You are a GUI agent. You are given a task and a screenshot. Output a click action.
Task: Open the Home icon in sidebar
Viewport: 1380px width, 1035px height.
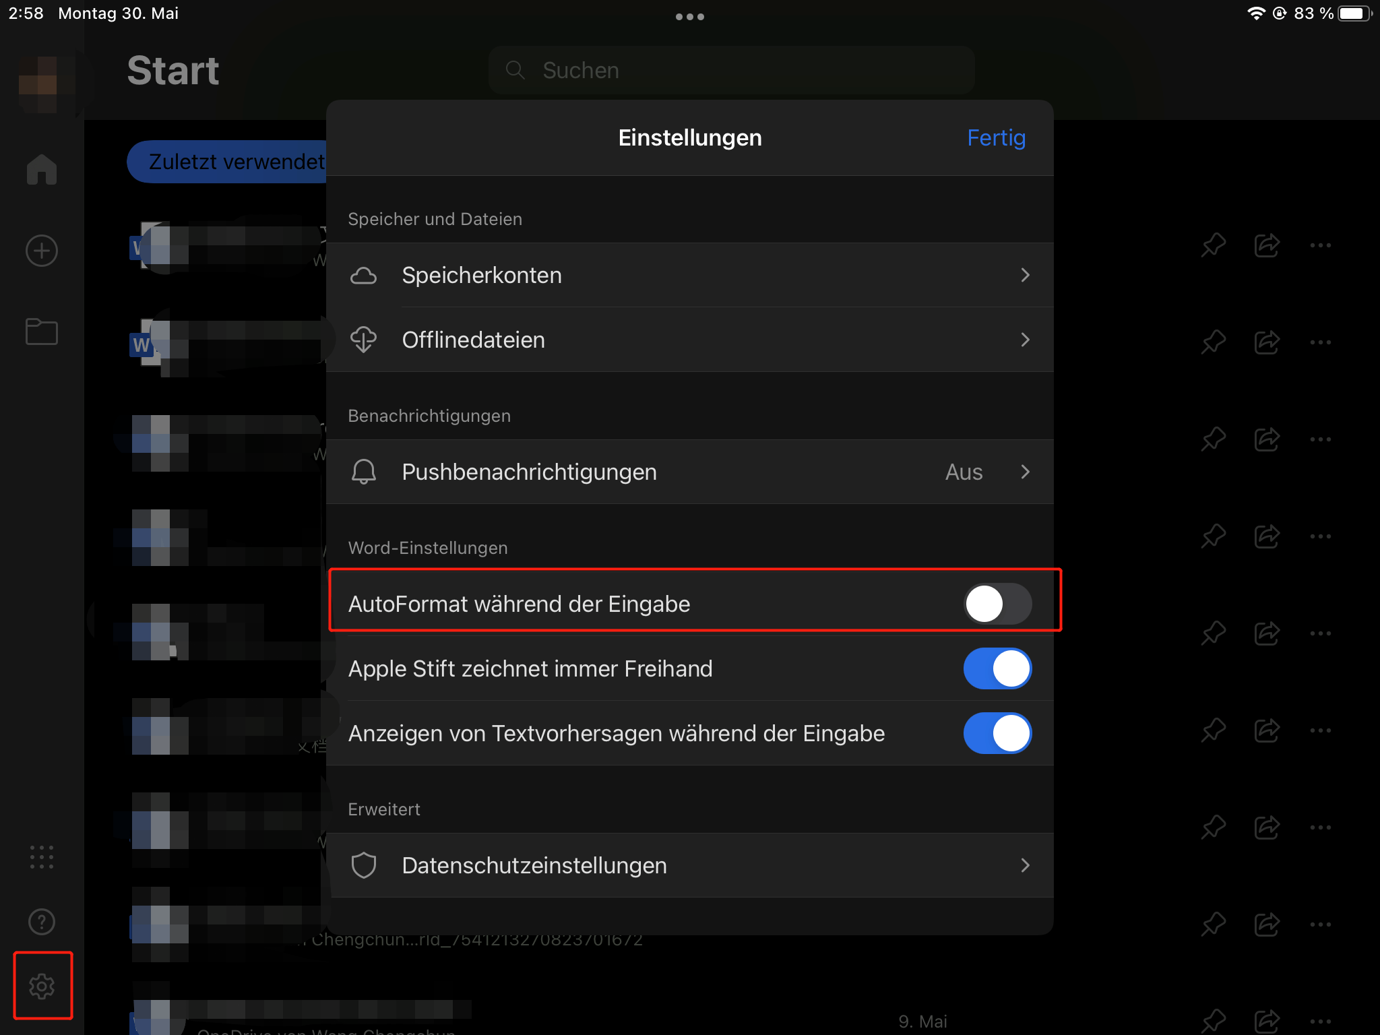(x=42, y=169)
